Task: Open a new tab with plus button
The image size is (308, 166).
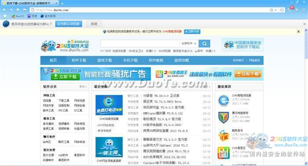Action: coord(62,4)
